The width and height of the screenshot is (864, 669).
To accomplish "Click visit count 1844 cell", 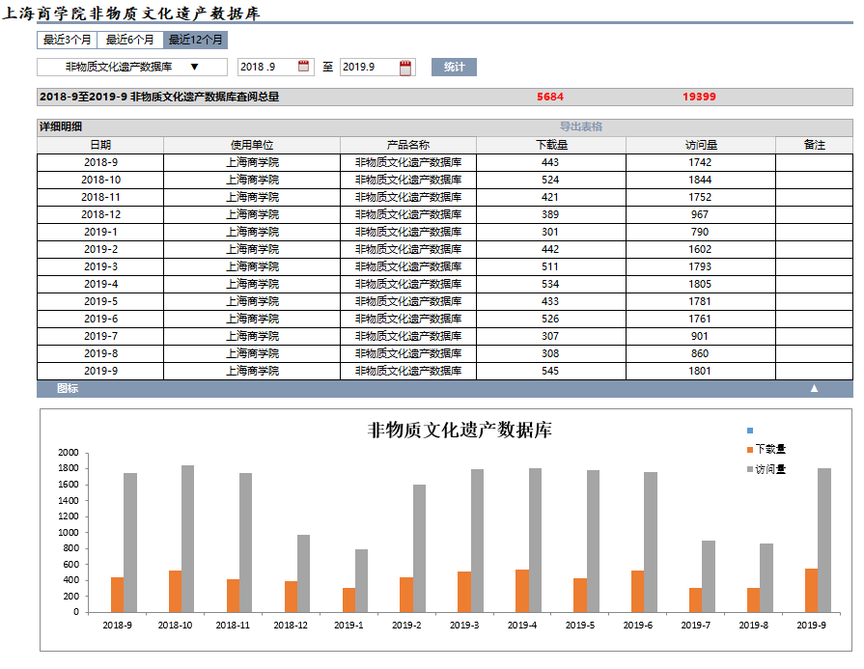I will tap(700, 180).
